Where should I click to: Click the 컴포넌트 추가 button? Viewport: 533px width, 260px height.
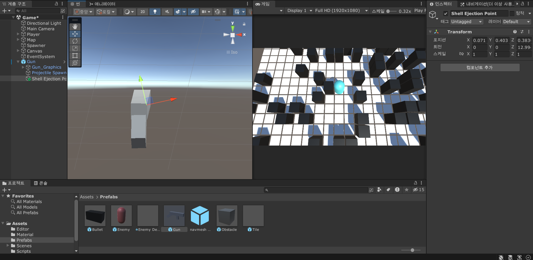click(480, 67)
